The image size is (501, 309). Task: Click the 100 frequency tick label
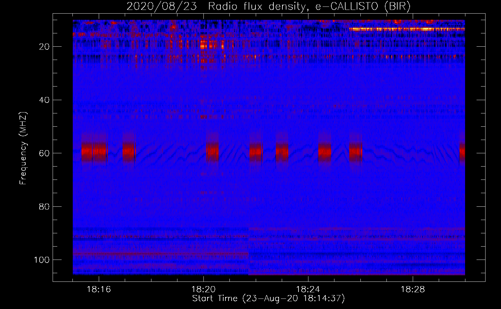click(42, 260)
